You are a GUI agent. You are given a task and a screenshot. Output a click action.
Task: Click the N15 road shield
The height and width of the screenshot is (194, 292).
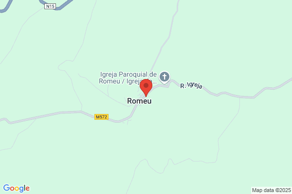tap(50, 6)
